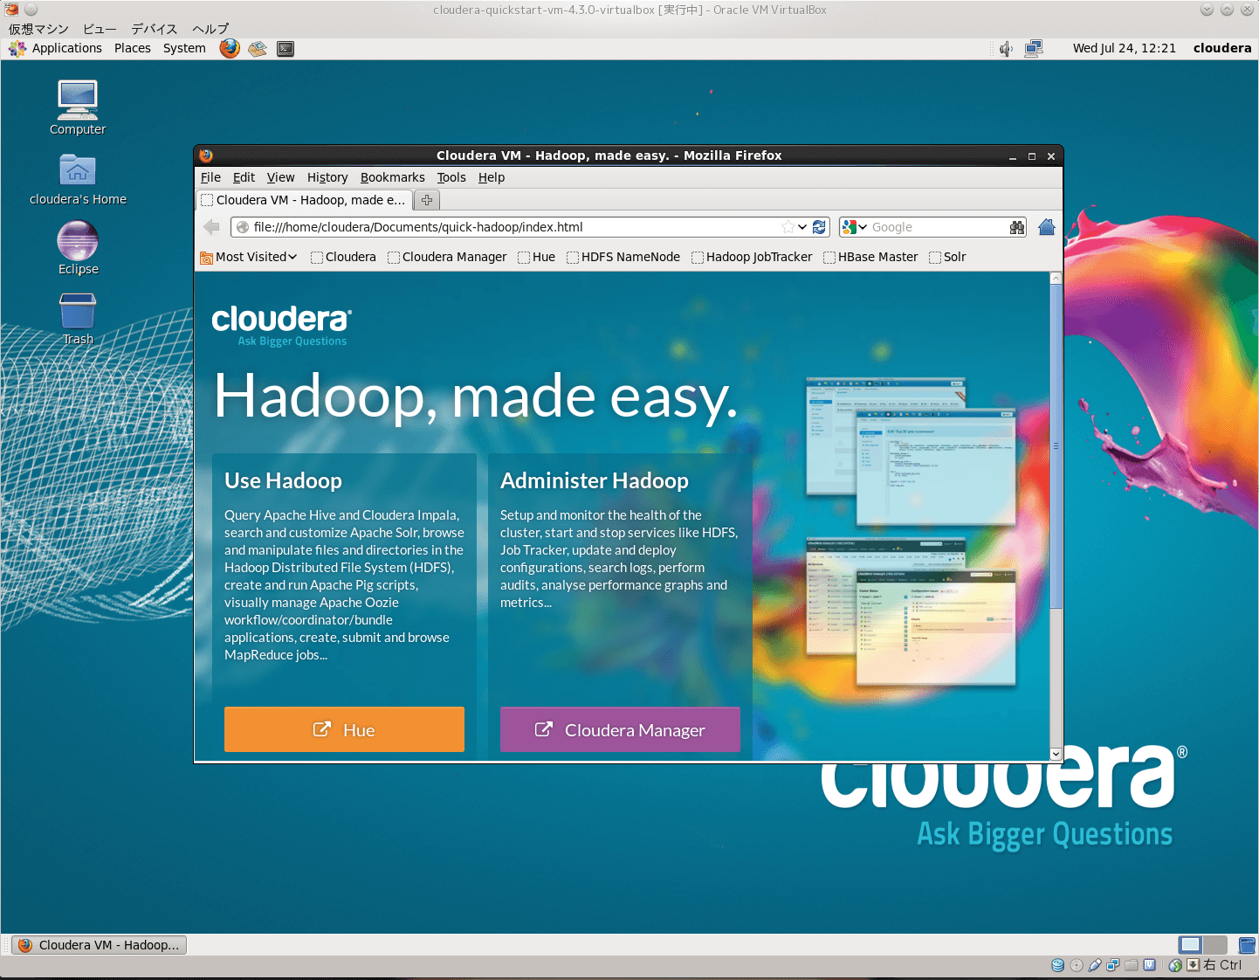Click the cloudera user menu in panel
This screenshot has width=1259, height=980.
click(x=1222, y=48)
